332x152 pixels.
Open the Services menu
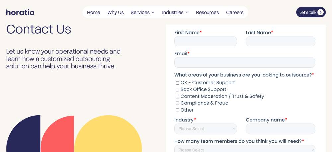(x=140, y=12)
